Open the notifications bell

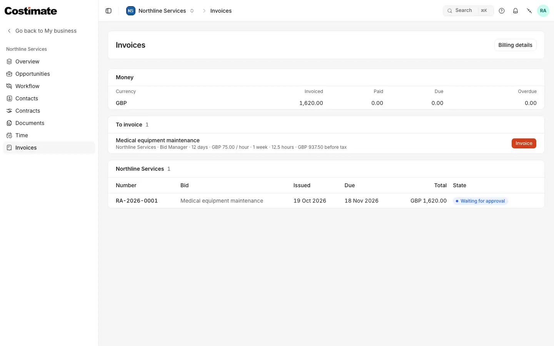tap(516, 11)
